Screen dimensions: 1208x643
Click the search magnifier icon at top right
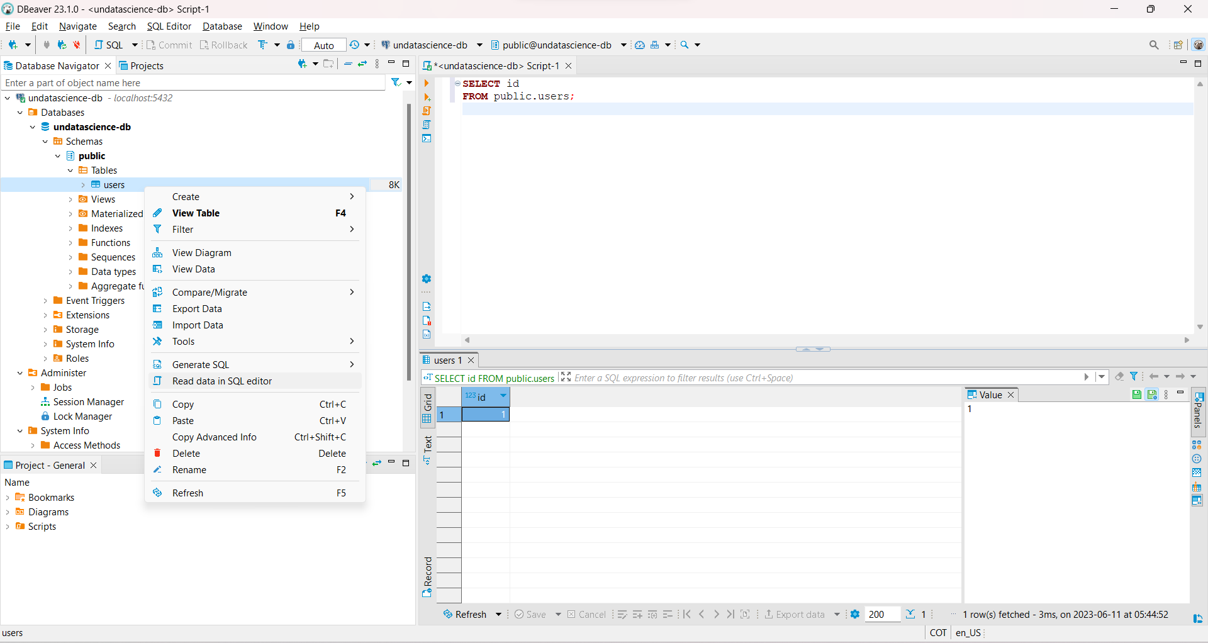click(x=1153, y=45)
